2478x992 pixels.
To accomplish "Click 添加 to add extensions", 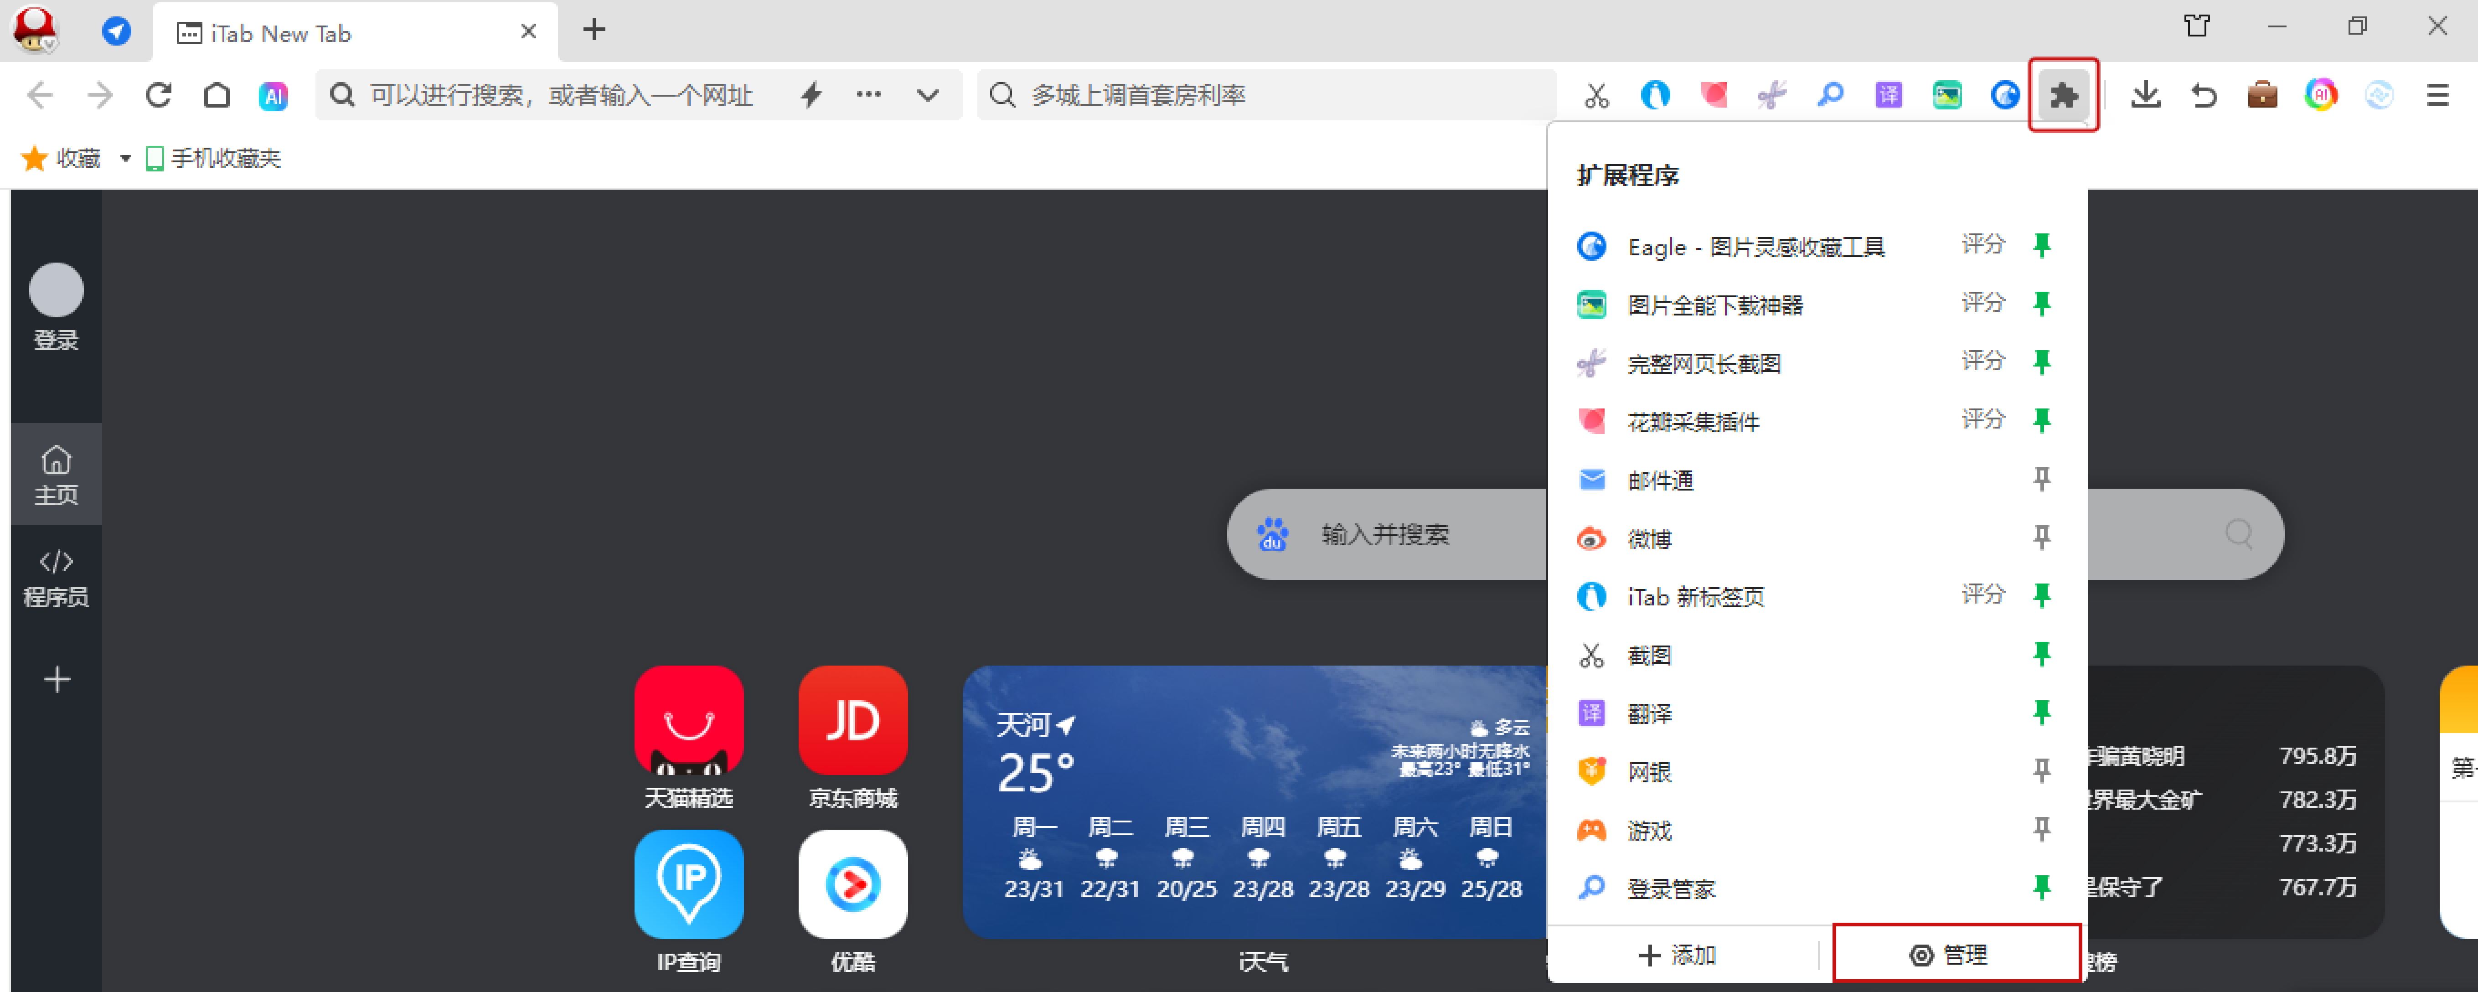I will [1678, 955].
